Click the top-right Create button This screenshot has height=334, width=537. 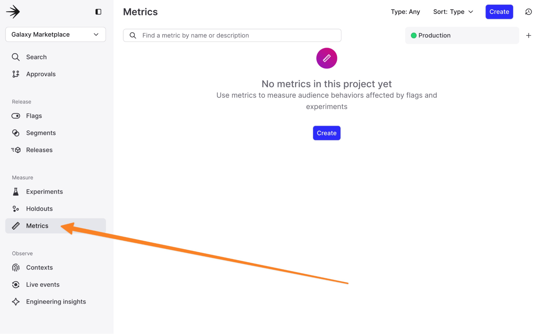pyautogui.click(x=499, y=12)
